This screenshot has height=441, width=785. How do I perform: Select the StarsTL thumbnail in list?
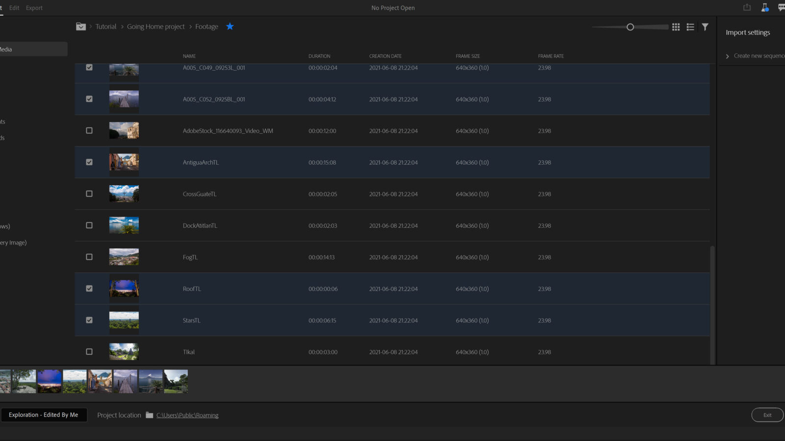pyautogui.click(x=124, y=320)
